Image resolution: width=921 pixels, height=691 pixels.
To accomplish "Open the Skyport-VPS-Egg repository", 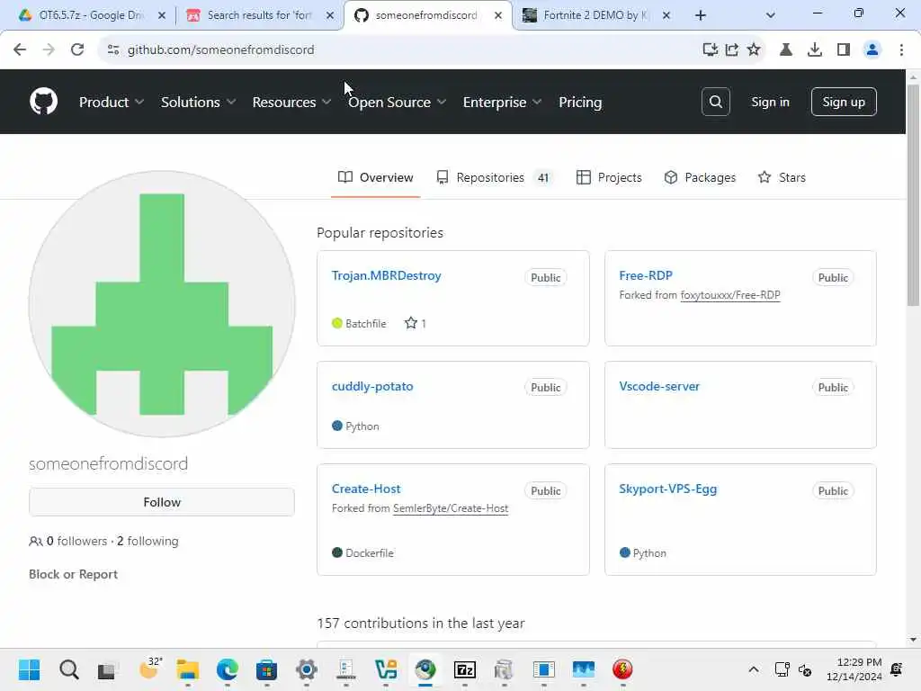I will tap(668, 489).
